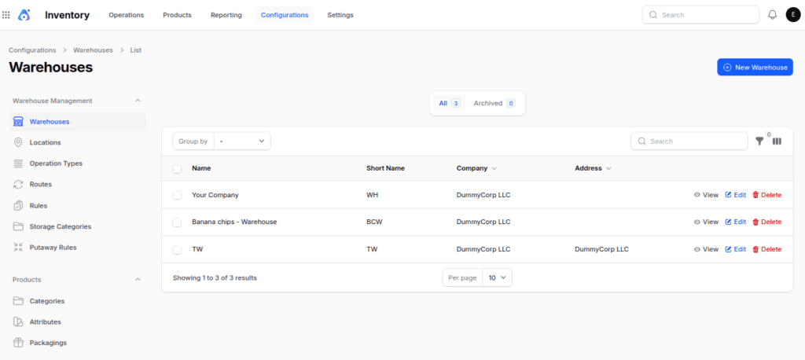Open the apps grid launcher icon
The width and height of the screenshot is (805, 360).
(x=6, y=15)
